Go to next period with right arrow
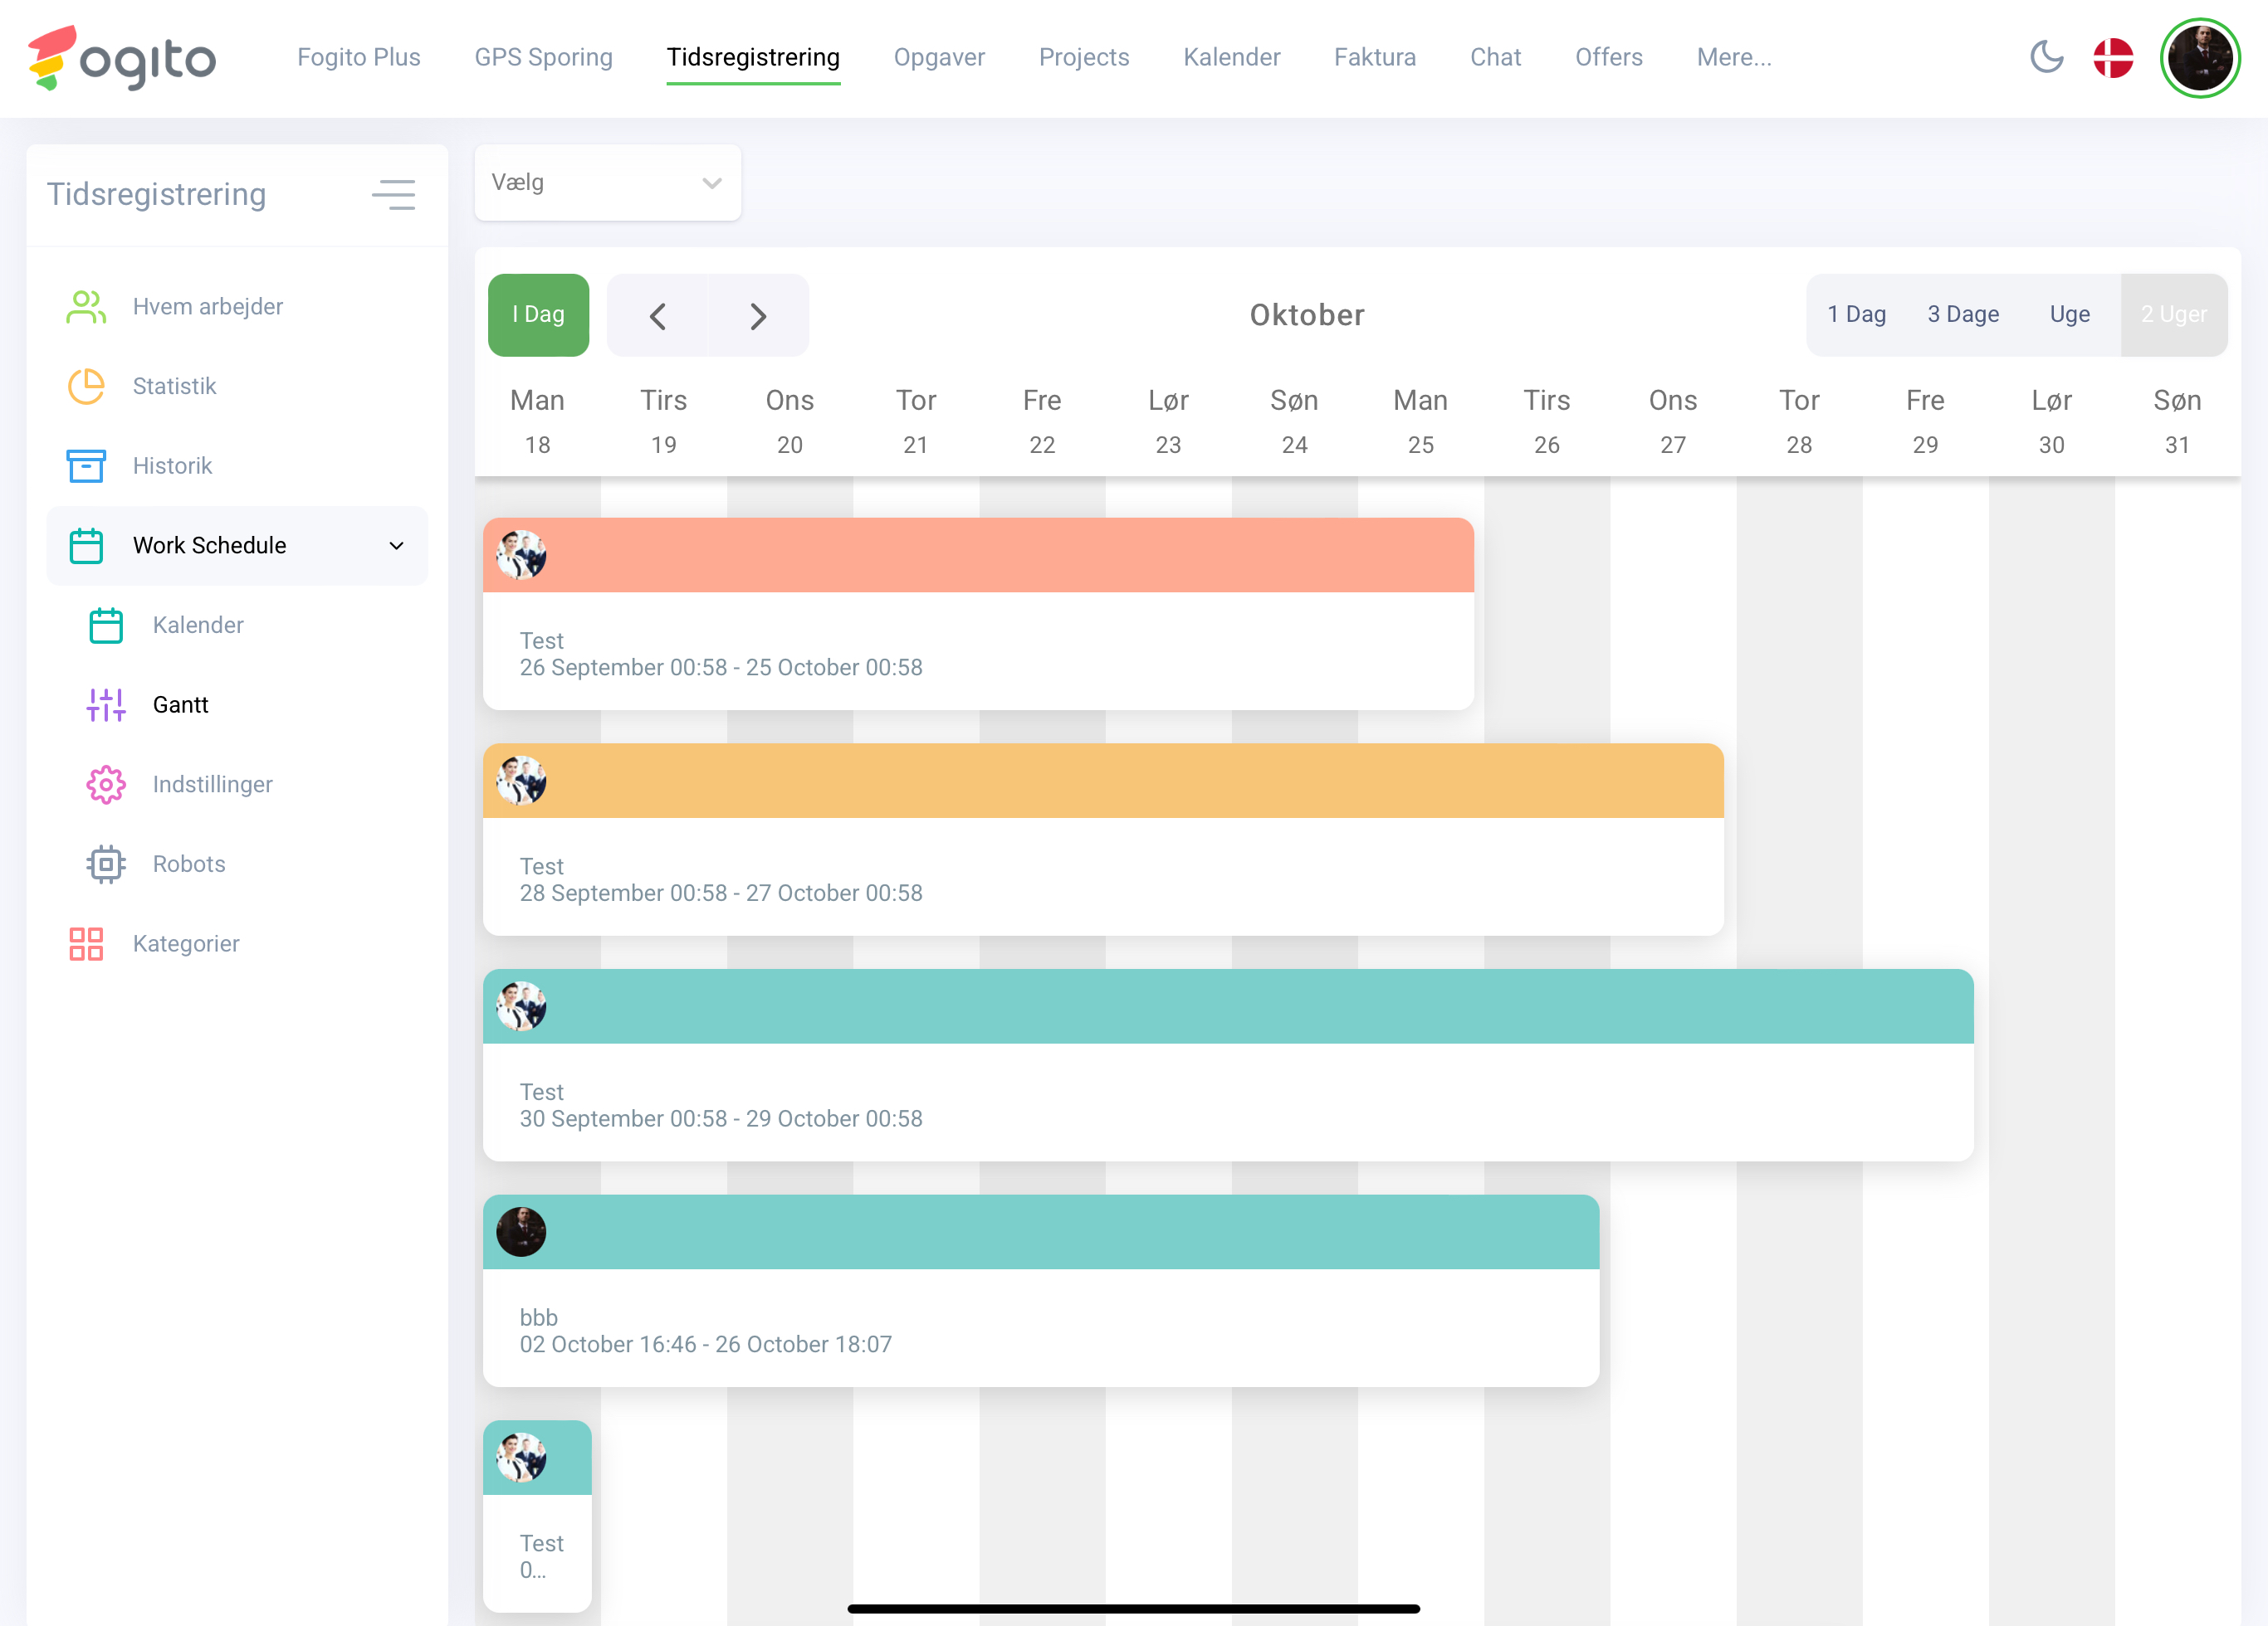The height and width of the screenshot is (1626, 2268). [758, 317]
